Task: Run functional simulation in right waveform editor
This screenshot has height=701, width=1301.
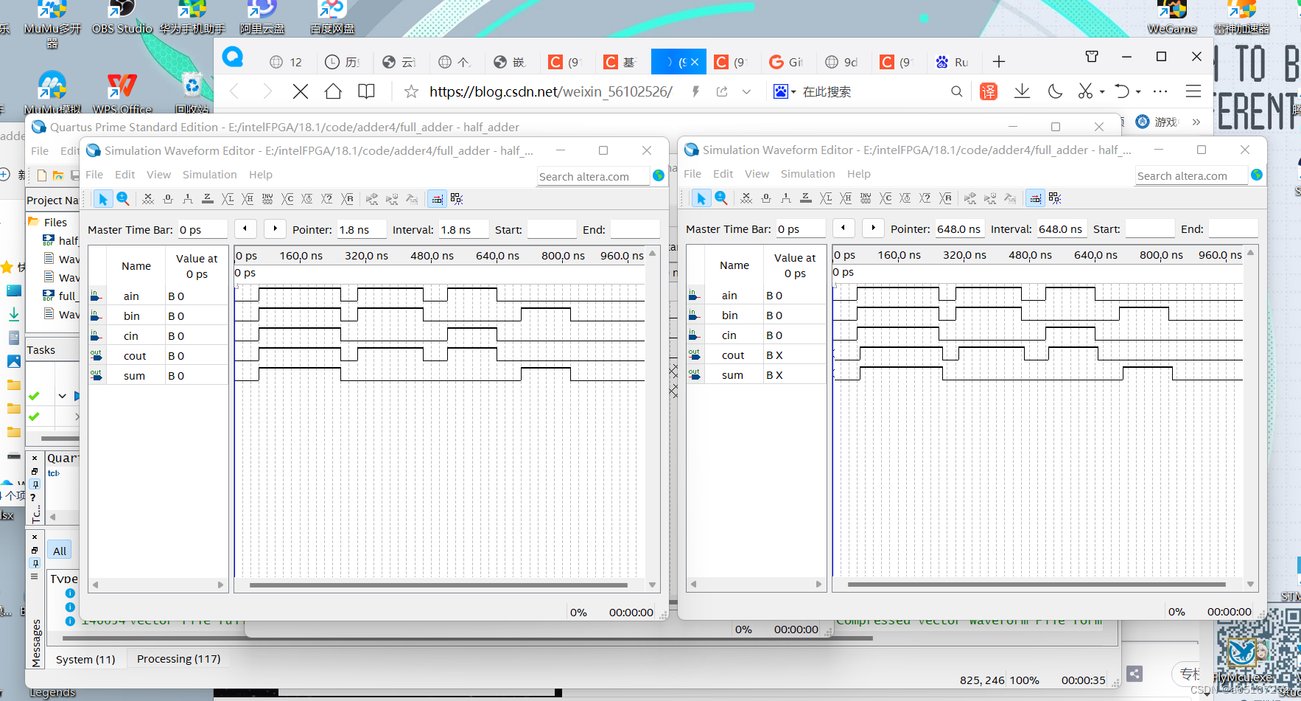Action: pyautogui.click(x=970, y=198)
